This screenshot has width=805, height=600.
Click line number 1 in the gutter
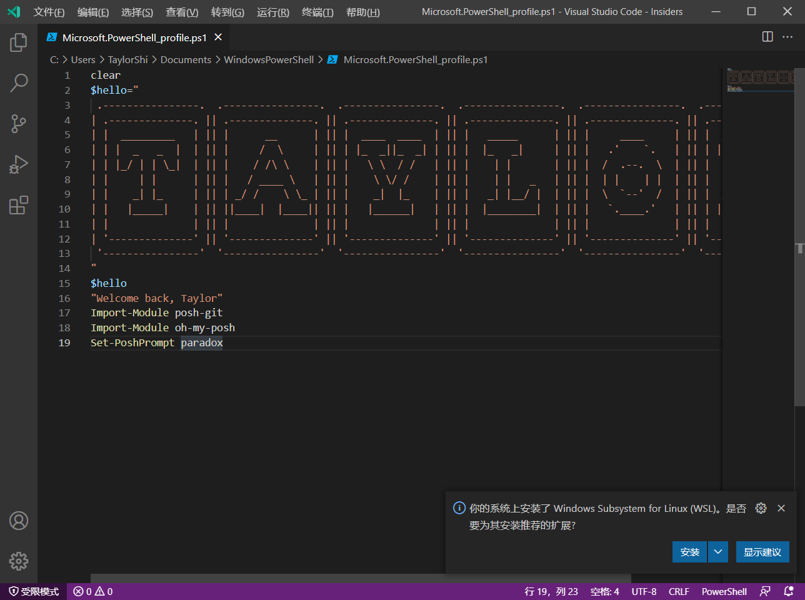pos(67,75)
